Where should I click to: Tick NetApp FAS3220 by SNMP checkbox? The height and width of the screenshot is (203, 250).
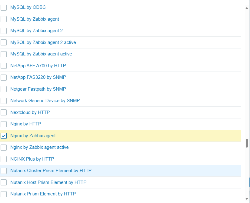point(4,77)
